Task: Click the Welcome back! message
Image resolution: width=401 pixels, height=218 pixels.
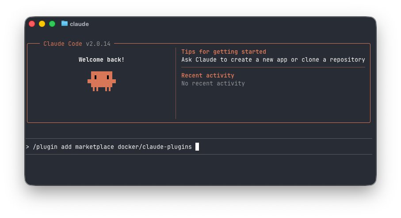Action: [x=102, y=59]
